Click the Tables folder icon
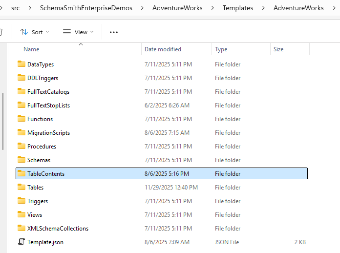 (x=21, y=187)
